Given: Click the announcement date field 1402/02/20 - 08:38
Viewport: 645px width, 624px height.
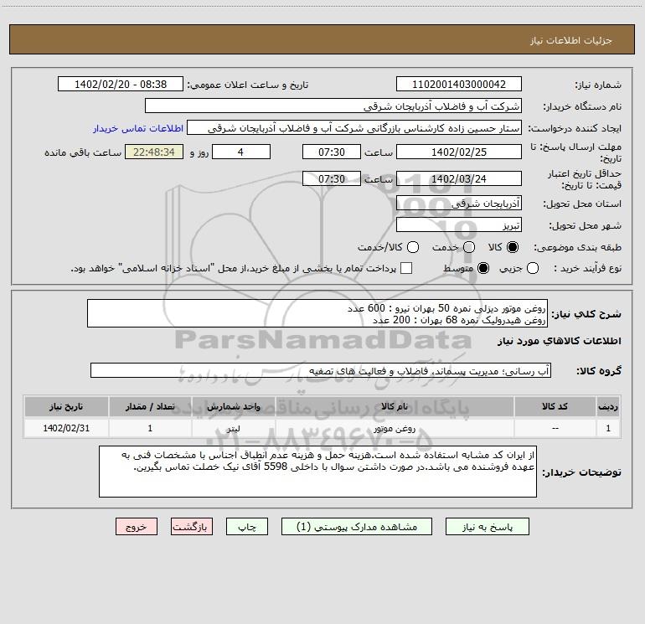Looking at the screenshot, I should click(x=121, y=85).
